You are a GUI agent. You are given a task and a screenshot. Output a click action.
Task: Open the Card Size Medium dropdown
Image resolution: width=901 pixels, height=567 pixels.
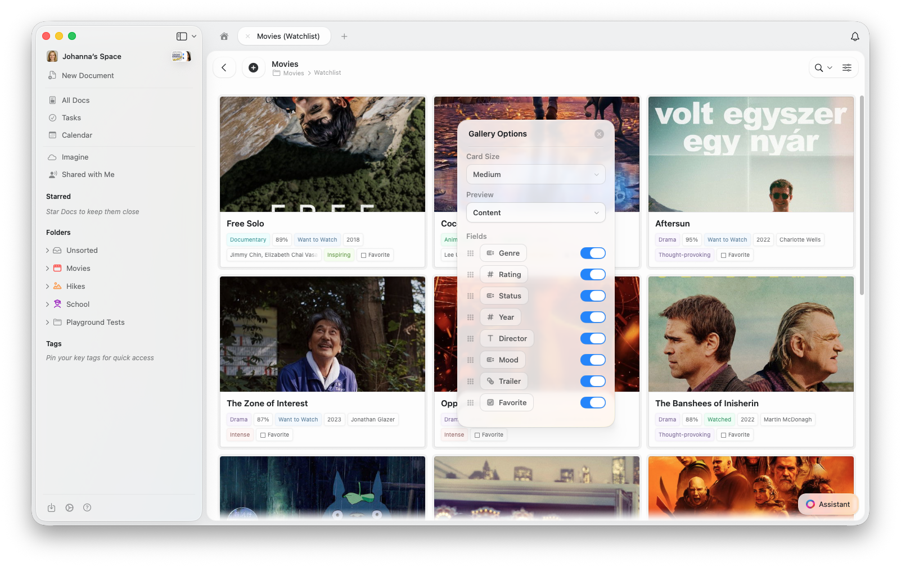(535, 174)
